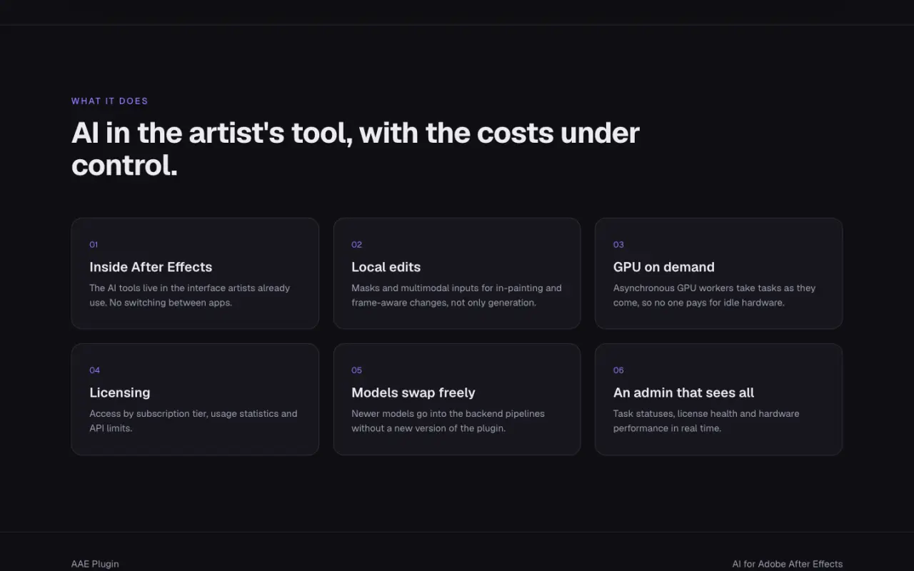Viewport: 914px width, 571px height.
Task: Select the "Models swap freely" card title
Action: (x=413, y=393)
